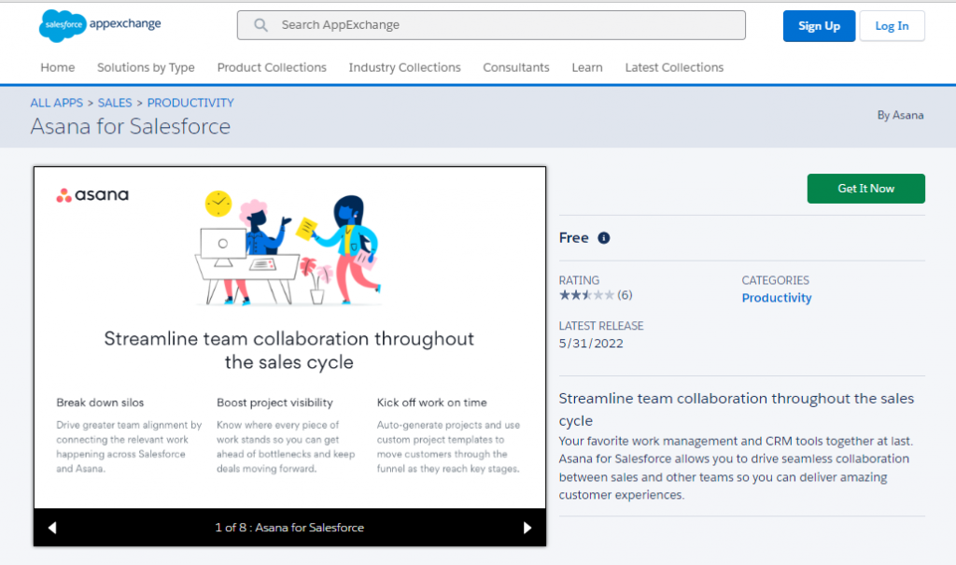Open the Free pricing info icon

(x=603, y=237)
